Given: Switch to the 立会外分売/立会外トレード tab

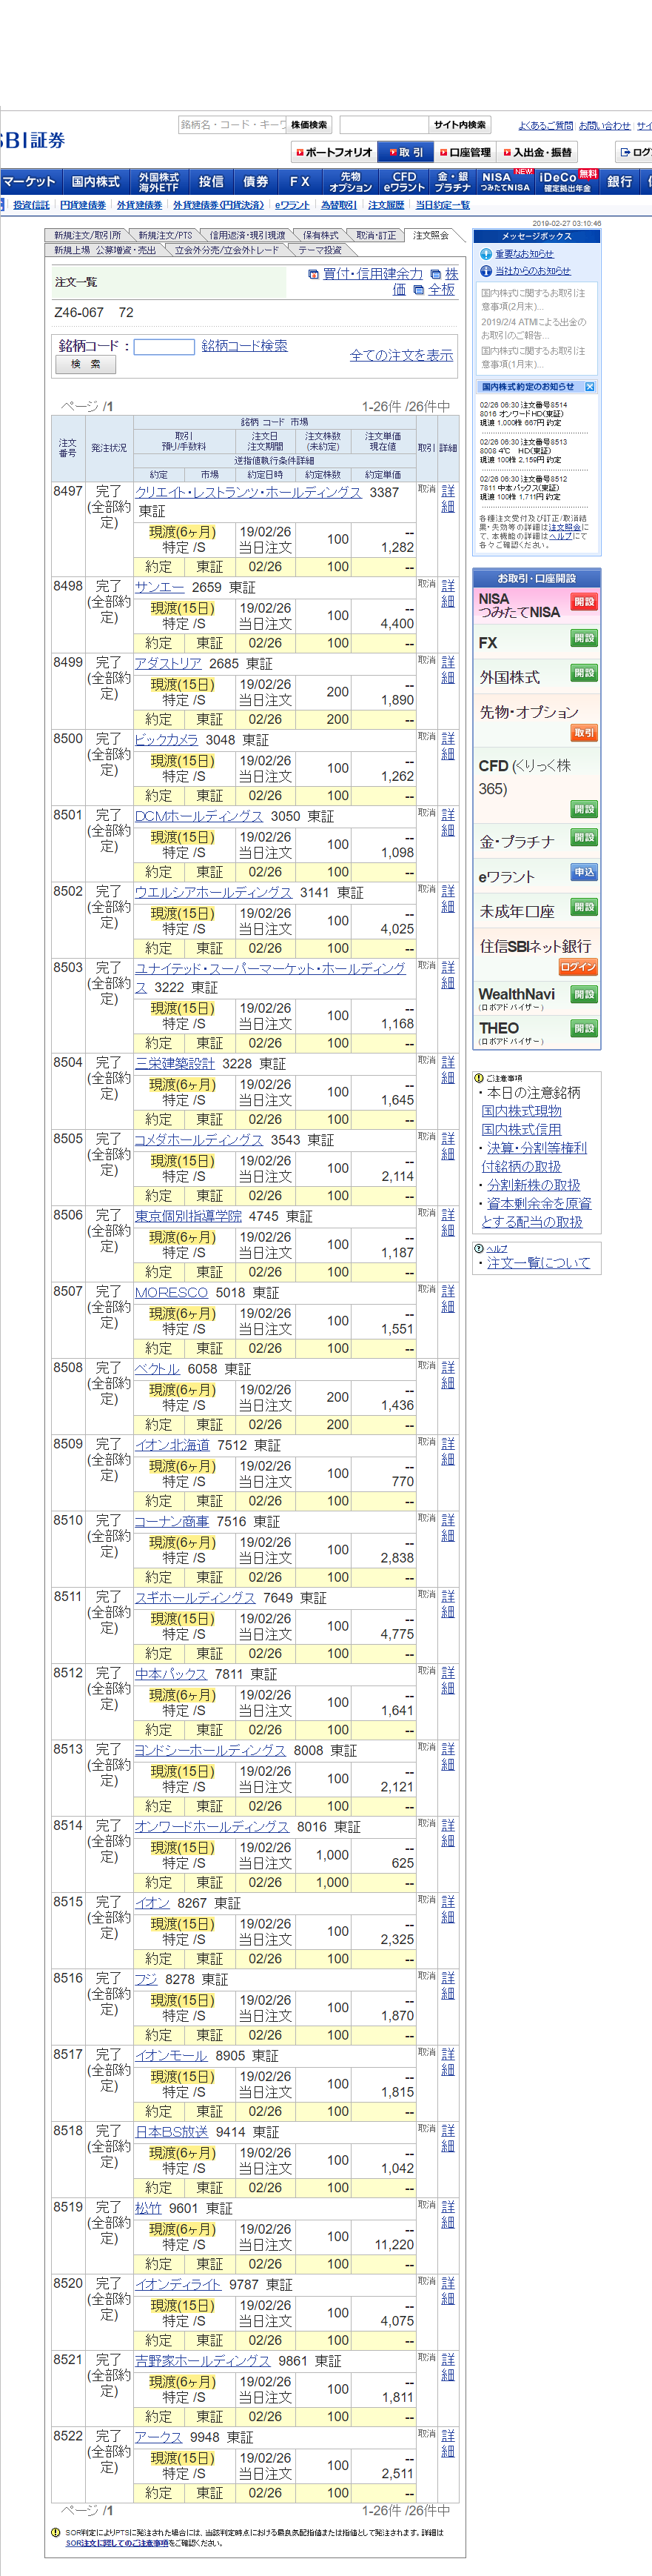Looking at the screenshot, I should [x=226, y=250].
